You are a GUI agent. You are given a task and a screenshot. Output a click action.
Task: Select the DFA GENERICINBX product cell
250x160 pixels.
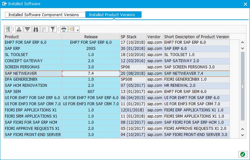(33, 79)
